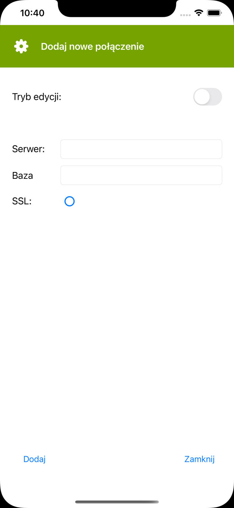Click the settings gear icon in header

pos(21,46)
